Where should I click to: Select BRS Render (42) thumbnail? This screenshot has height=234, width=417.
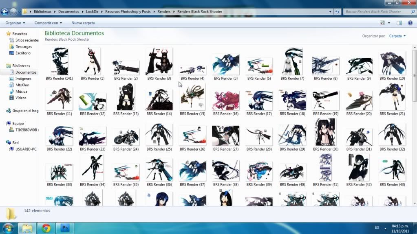tap(359, 168)
